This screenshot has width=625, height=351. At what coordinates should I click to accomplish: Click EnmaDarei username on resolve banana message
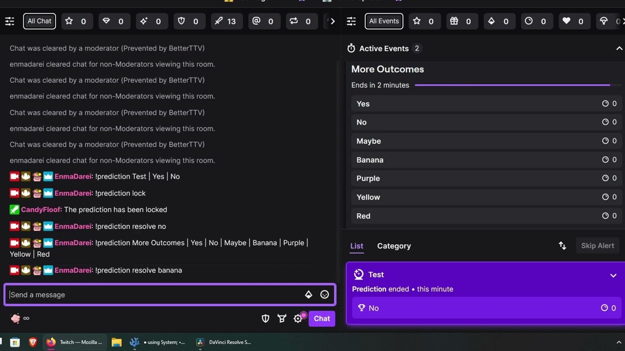[73, 270]
